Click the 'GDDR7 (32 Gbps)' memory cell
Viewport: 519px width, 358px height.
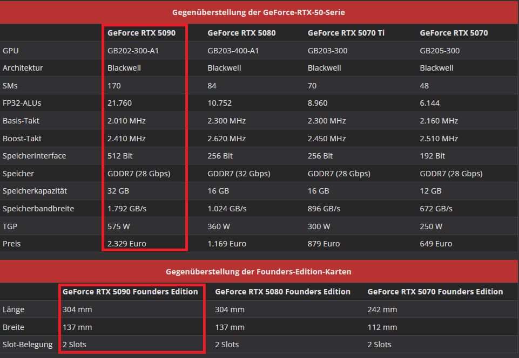pyautogui.click(x=239, y=174)
